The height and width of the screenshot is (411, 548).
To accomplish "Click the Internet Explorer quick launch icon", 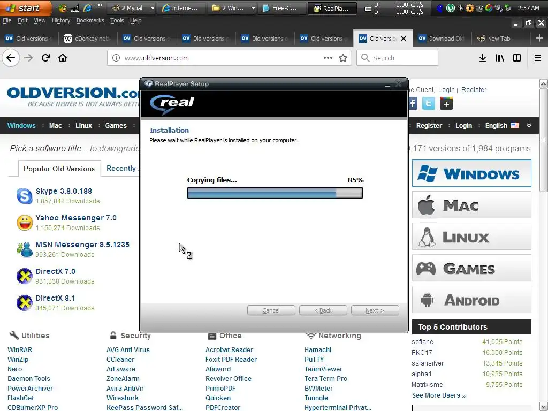I will [87, 7].
